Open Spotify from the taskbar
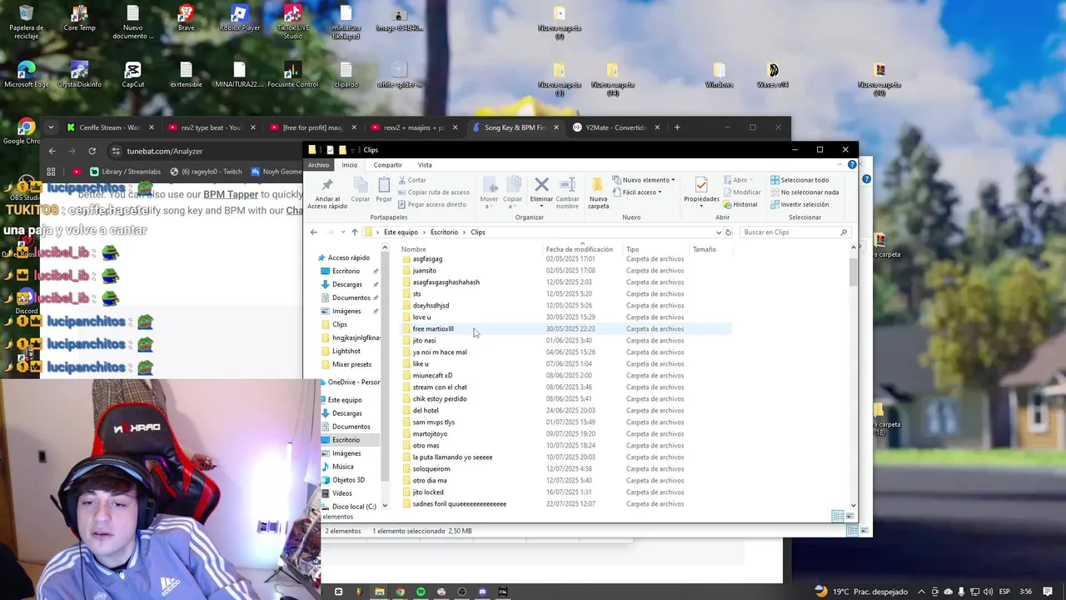 421,592
